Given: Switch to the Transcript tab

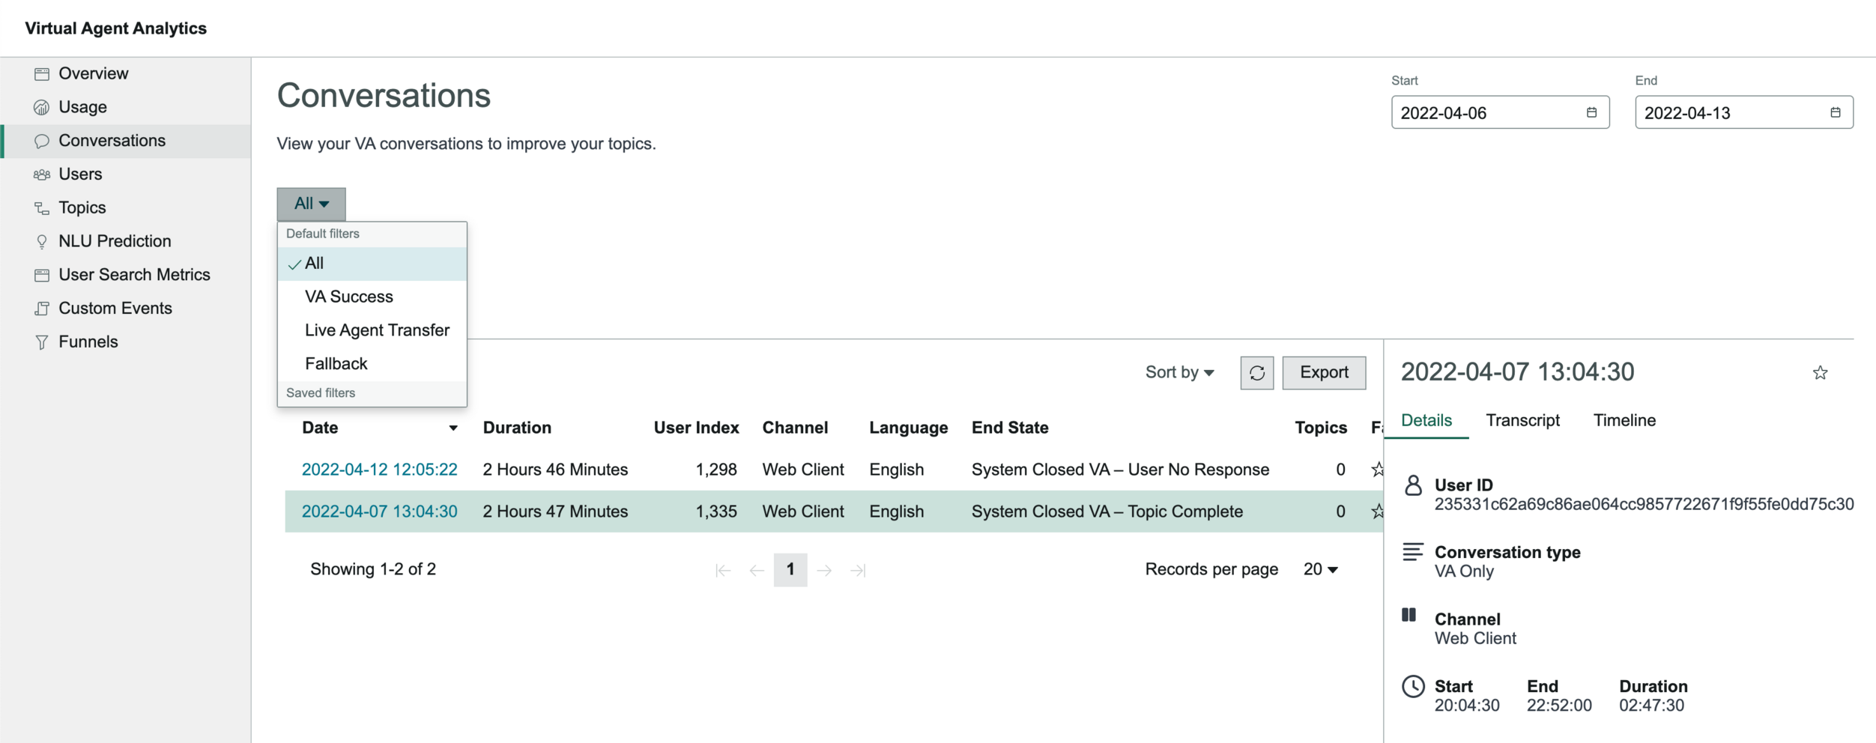Looking at the screenshot, I should [x=1522, y=421].
